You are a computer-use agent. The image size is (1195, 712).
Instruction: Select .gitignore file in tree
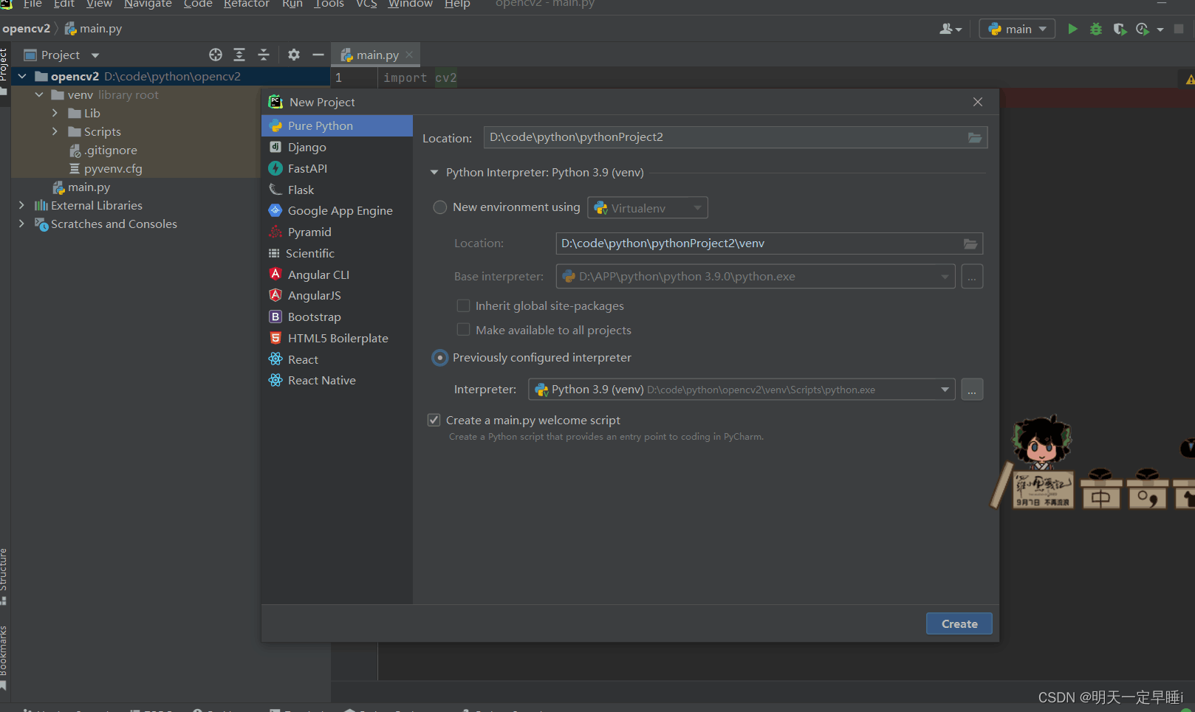click(x=110, y=151)
